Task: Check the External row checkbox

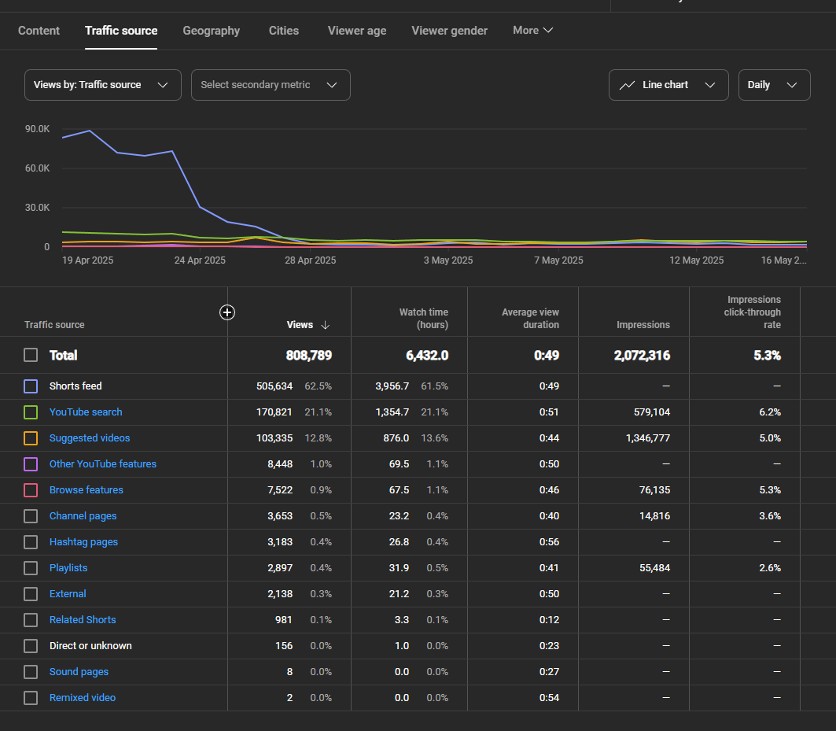Action: pos(31,594)
